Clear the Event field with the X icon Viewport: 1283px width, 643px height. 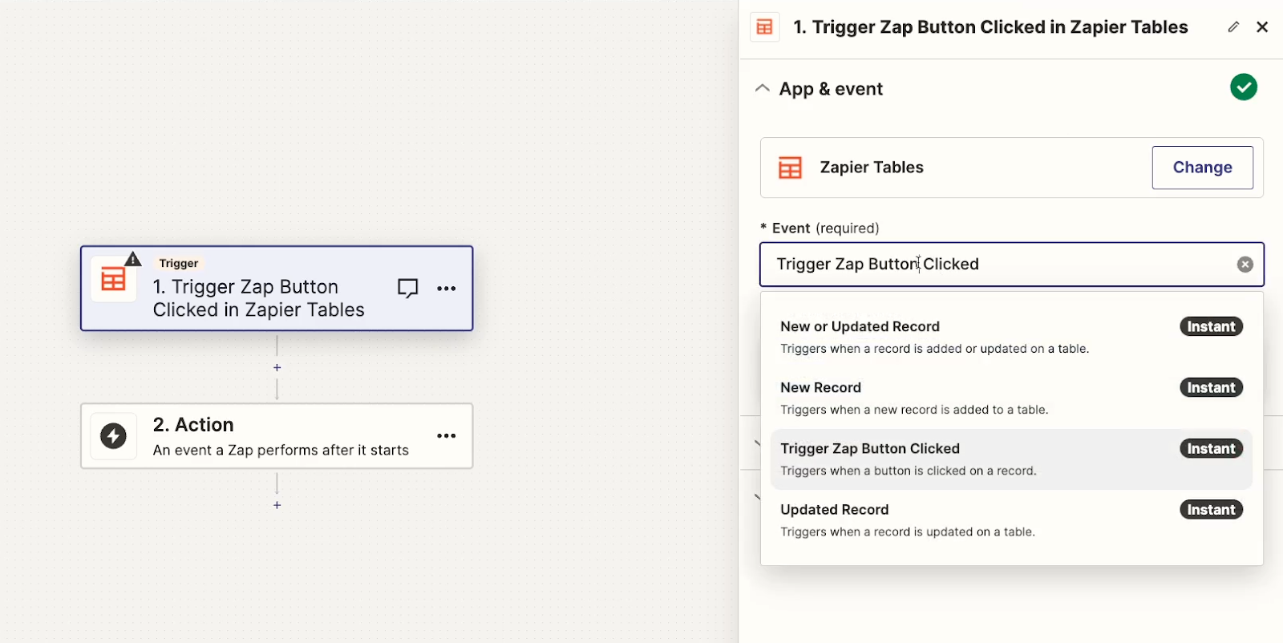[x=1245, y=265]
